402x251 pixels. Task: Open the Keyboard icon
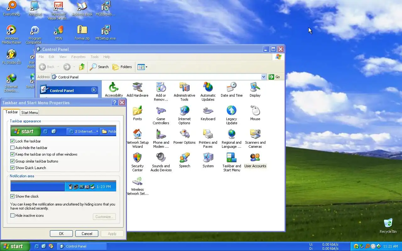(x=208, y=113)
